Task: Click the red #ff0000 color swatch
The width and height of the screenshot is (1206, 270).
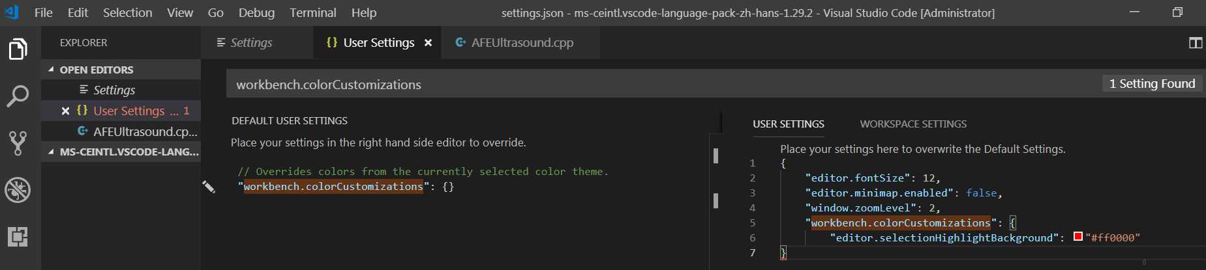Action: tap(1078, 237)
